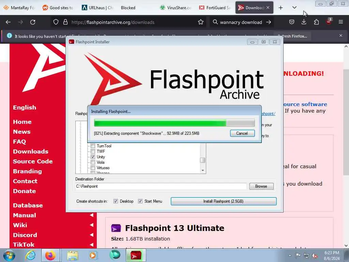Viewport: 349px width, 262px height.
Task: Open Database in the sidebar
Action: pos(28,205)
